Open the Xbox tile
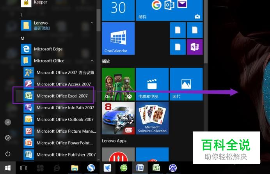This screenshot has width=270, height=174. [x=118, y=84]
